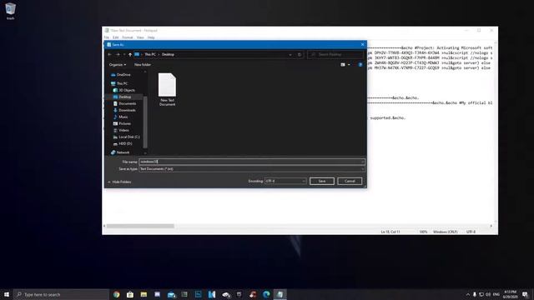Viewport: 534px width, 300px height.
Task: Open the File name history dropdown arrow
Action: [x=362, y=162]
